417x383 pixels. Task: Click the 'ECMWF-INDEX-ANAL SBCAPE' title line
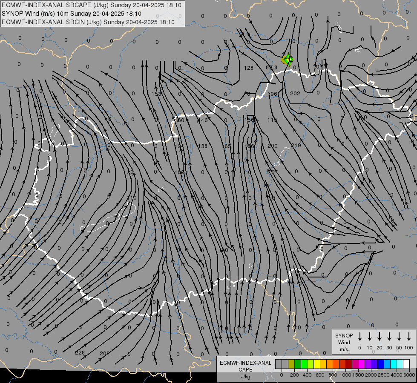pyautogui.click(x=92, y=5)
